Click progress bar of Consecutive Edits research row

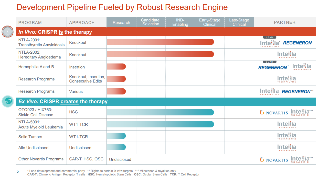tap(116, 79)
